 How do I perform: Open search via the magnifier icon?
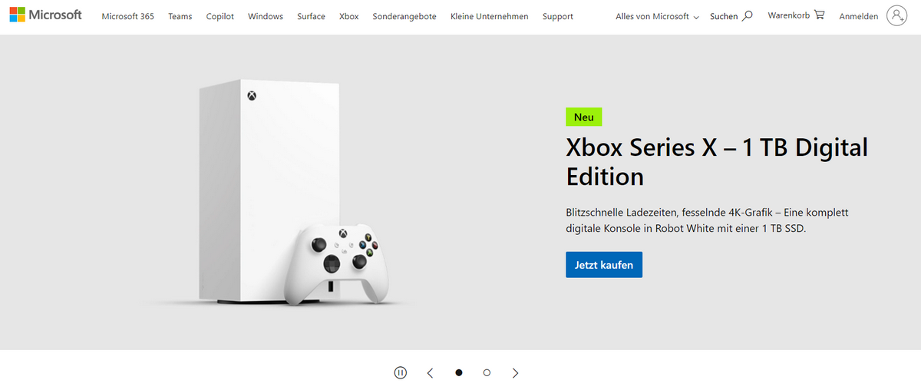748,15
